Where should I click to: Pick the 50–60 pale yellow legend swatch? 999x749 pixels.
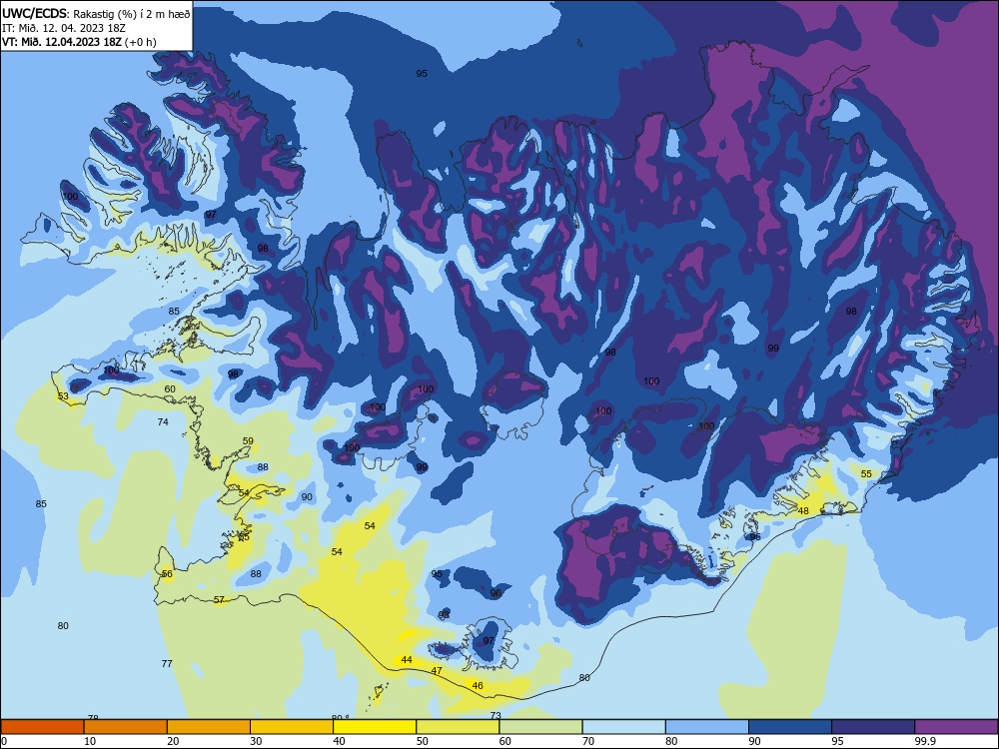coord(458,727)
